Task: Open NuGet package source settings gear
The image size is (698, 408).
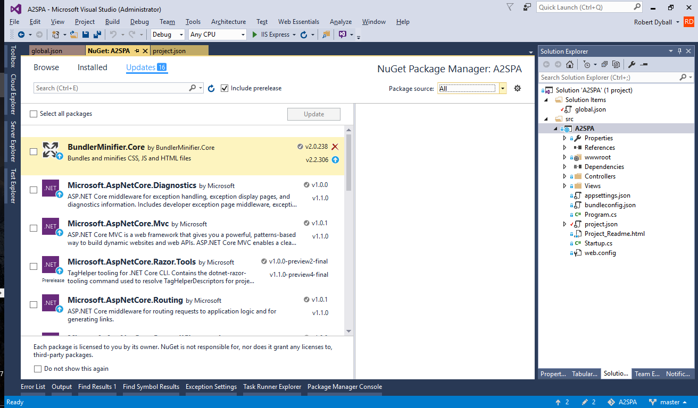Action: pyautogui.click(x=517, y=88)
